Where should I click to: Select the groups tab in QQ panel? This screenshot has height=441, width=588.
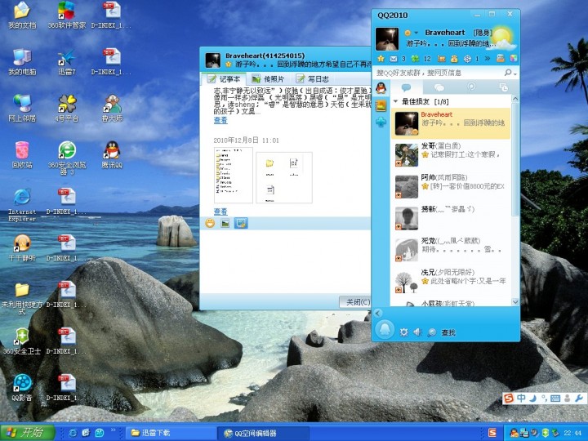(439, 87)
